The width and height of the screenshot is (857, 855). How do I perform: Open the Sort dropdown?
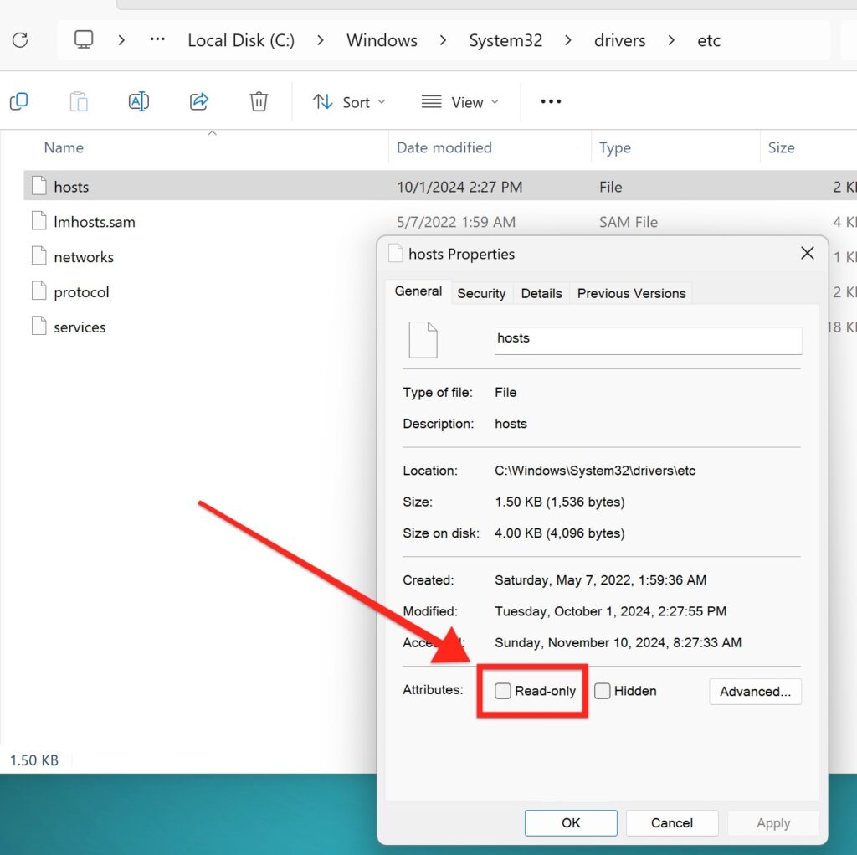click(349, 102)
